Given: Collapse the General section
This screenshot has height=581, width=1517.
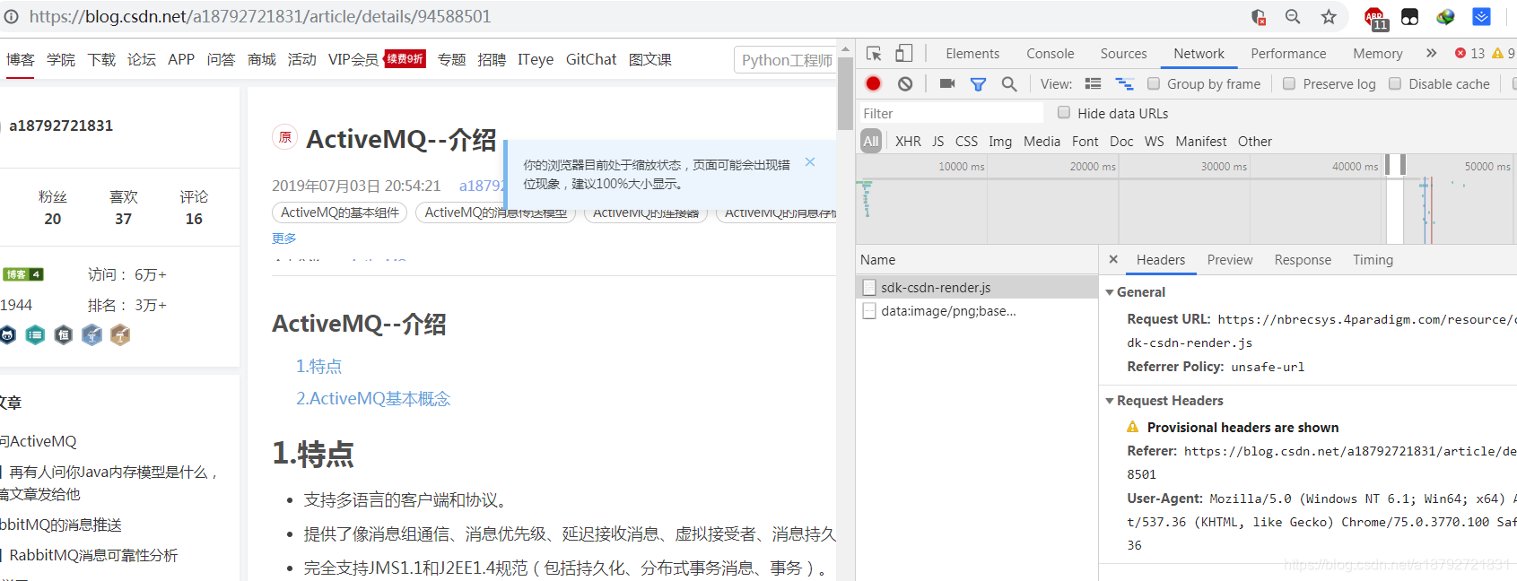Looking at the screenshot, I should (1110, 292).
